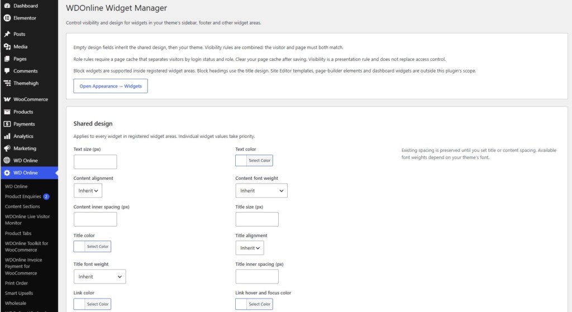Click the WDOnline Widget Manager heading

pyautogui.click(x=116, y=8)
